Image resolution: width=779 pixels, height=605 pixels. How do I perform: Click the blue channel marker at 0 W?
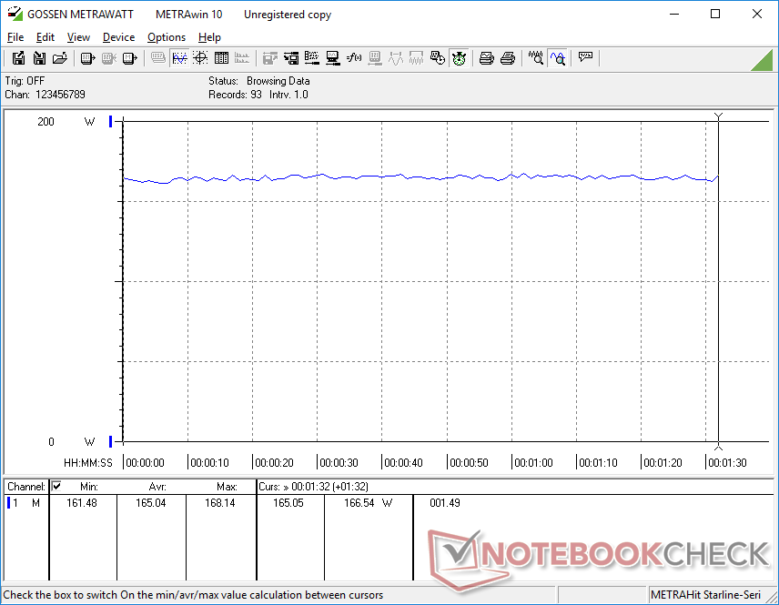pyautogui.click(x=110, y=441)
